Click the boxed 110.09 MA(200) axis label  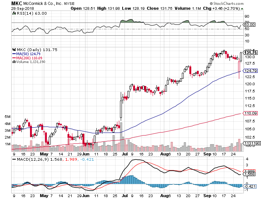(250, 113)
